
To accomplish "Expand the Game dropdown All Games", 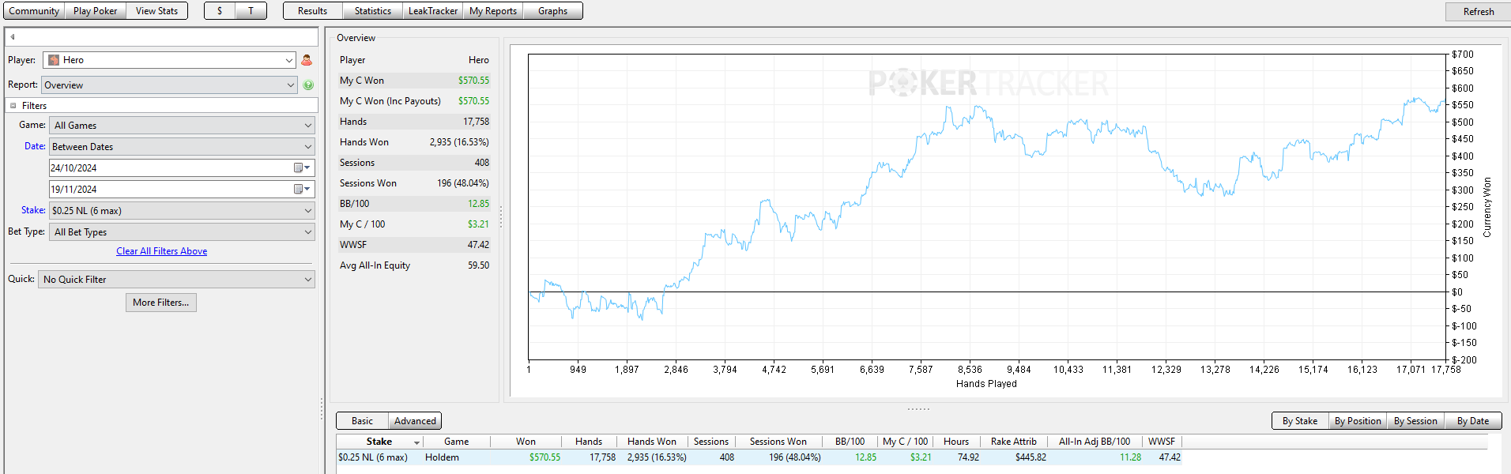I will pyautogui.click(x=182, y=125).
